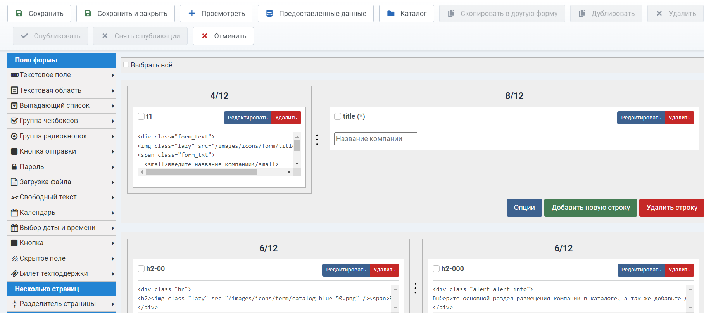704x313 pixels.
Task: Expand the Текстовое поле arrow
Action: tap(113, 75)
